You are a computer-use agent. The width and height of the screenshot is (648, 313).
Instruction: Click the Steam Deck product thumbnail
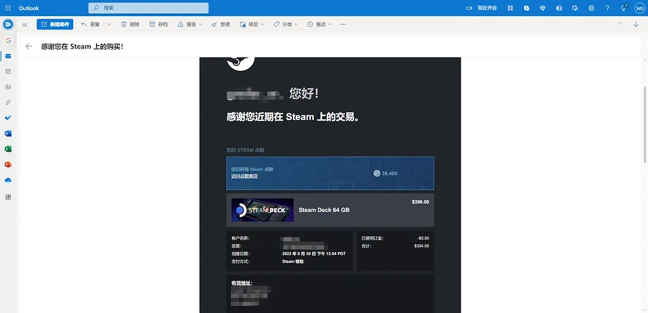[262, 210]
